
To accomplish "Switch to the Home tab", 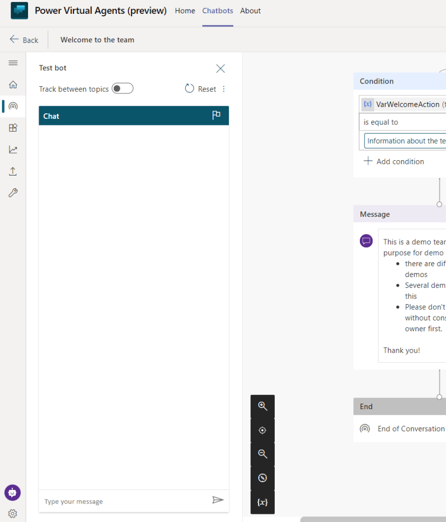I will (185, 11).
